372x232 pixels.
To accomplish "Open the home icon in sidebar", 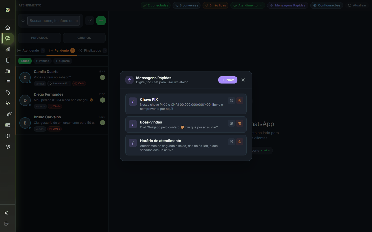I will coord(8,28).
